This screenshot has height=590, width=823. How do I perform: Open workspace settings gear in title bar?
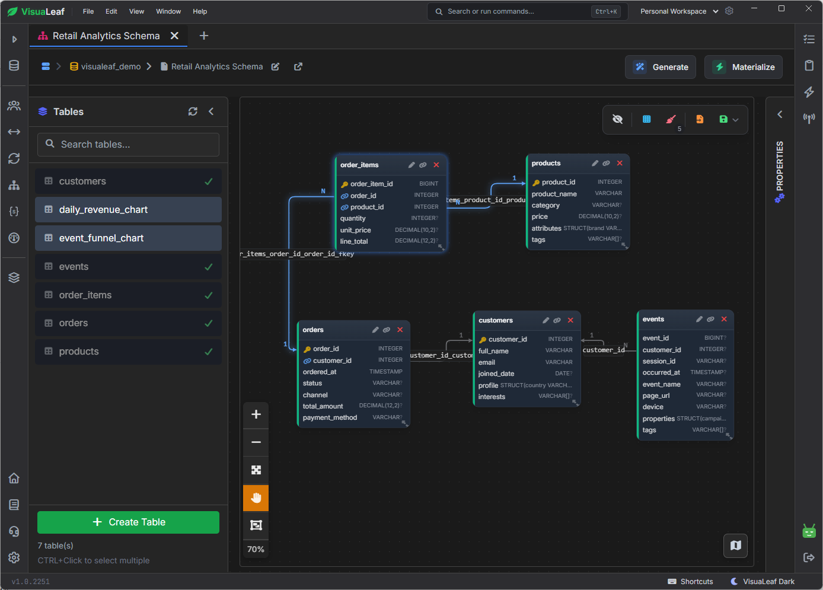(x=729, y=11)
